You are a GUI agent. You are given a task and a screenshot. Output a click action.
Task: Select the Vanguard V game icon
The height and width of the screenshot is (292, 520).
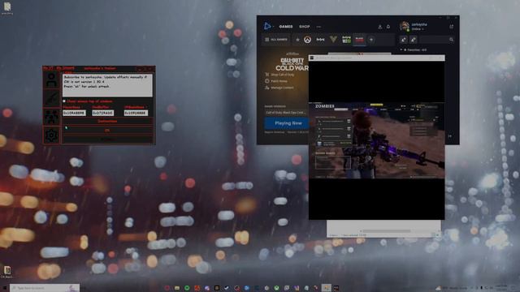pyautogui.click(x=333, y=40)
